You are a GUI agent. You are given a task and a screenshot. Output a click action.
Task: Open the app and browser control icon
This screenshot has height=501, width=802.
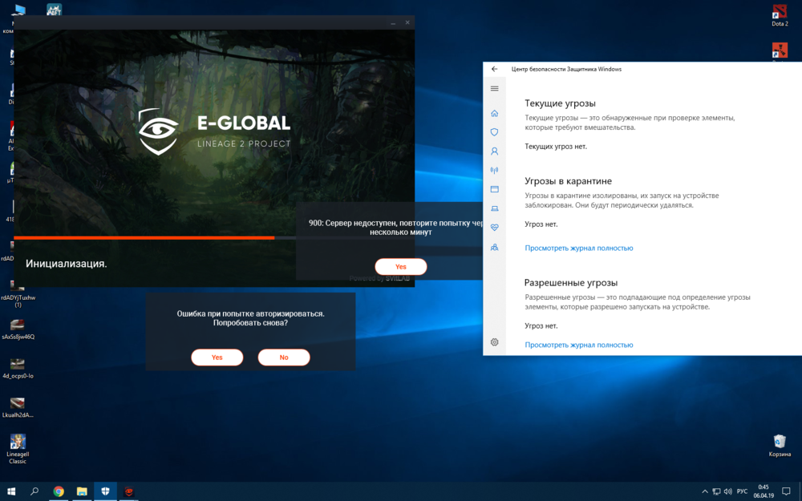(x=494, y=189)
